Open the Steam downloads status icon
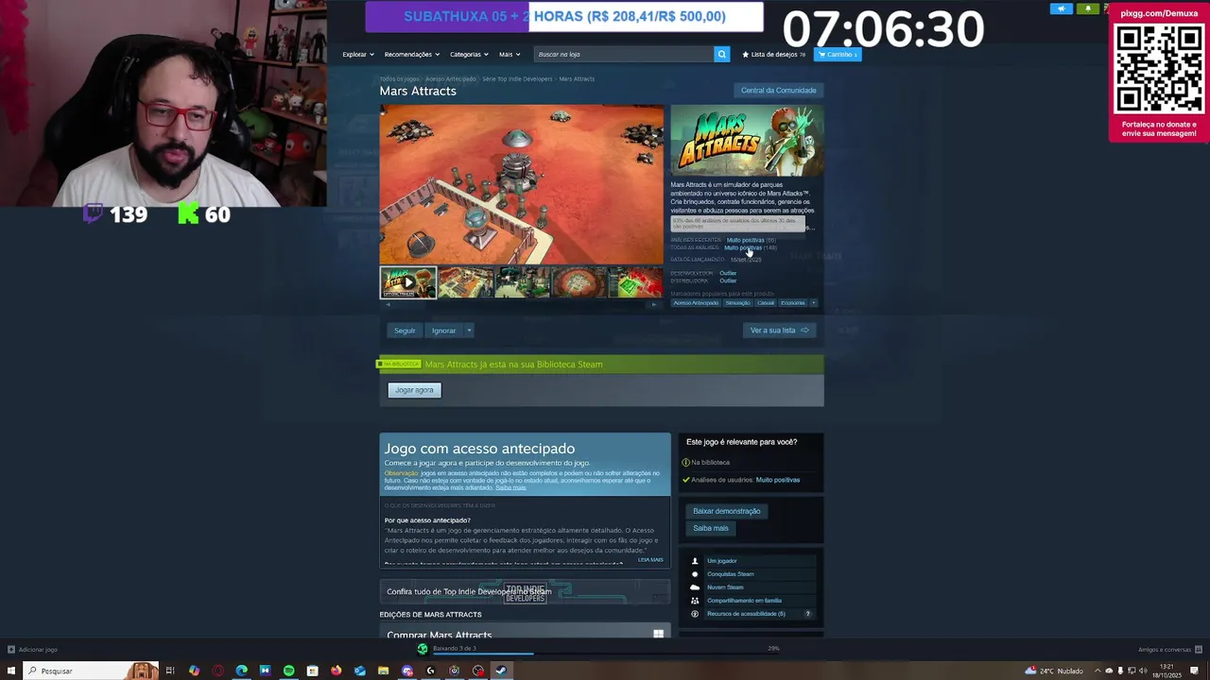1210x680 pixels. [x=423, y=649]
